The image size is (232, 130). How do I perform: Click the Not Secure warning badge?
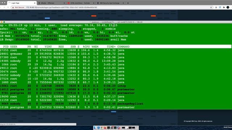(18, 7)
